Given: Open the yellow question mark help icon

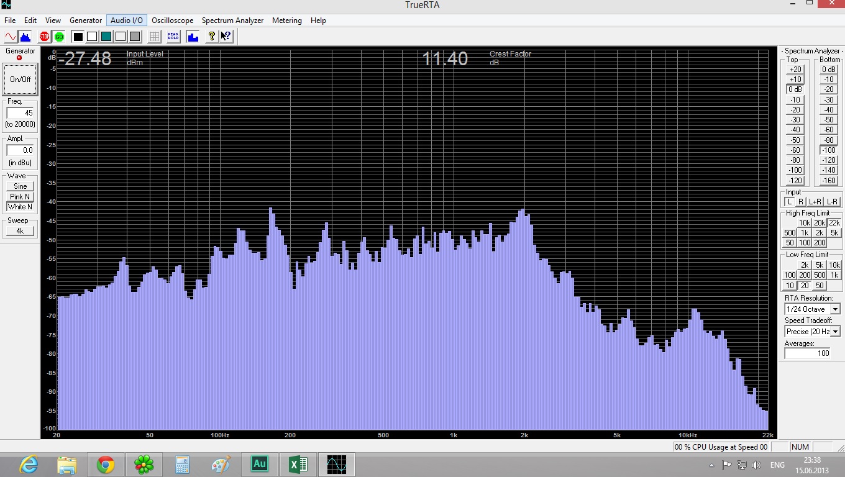Looking at the screenshot, I should point(212,36).
